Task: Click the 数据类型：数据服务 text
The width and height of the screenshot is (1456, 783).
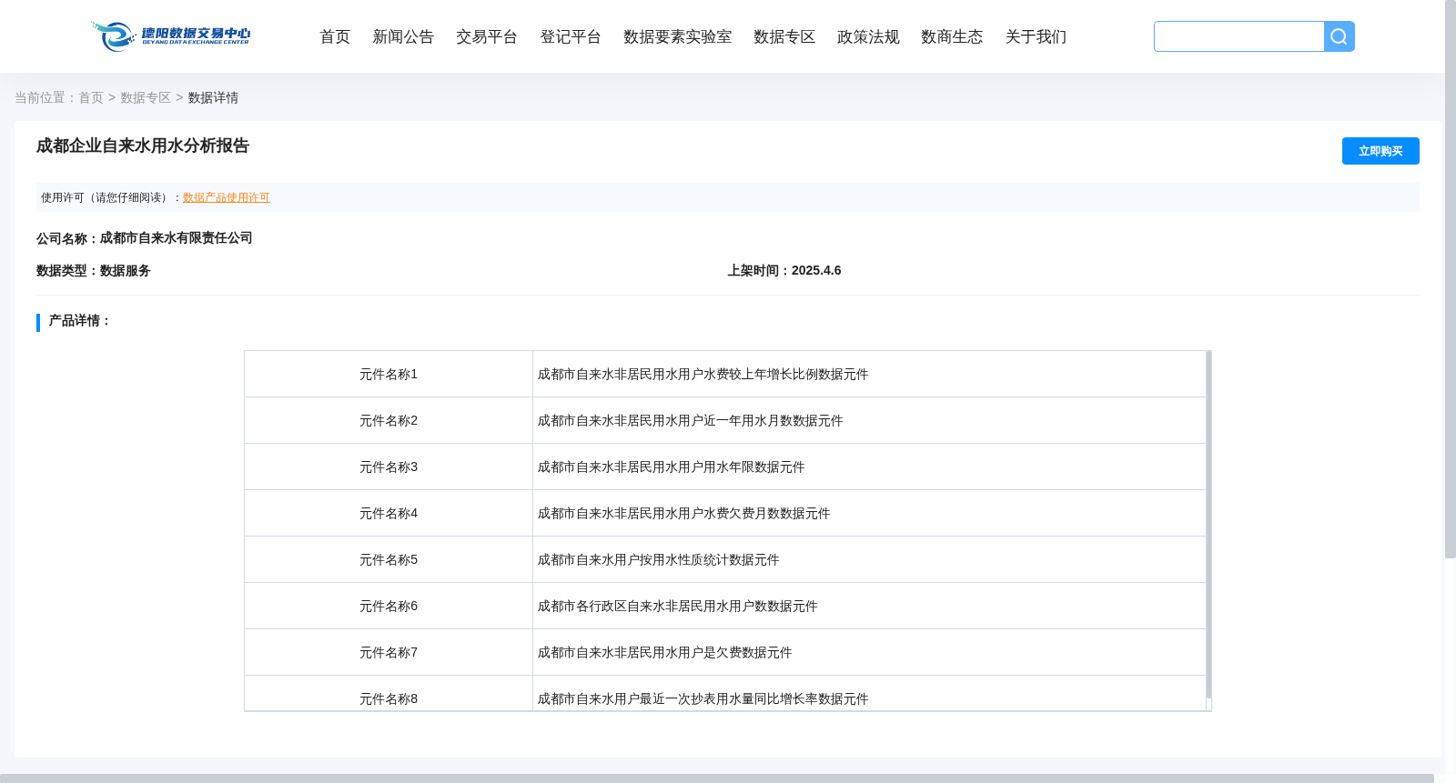Action: 94,270
